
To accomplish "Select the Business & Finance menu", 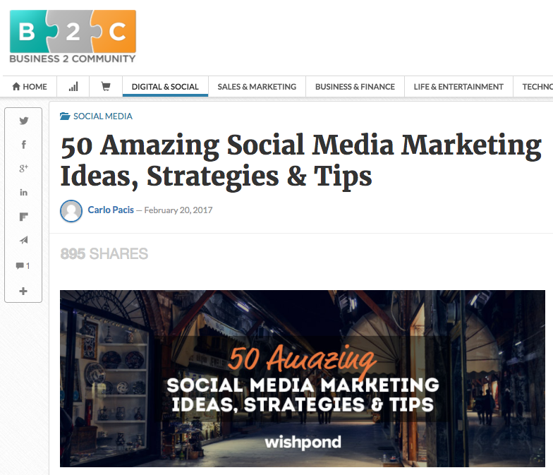I will [355, 86].
